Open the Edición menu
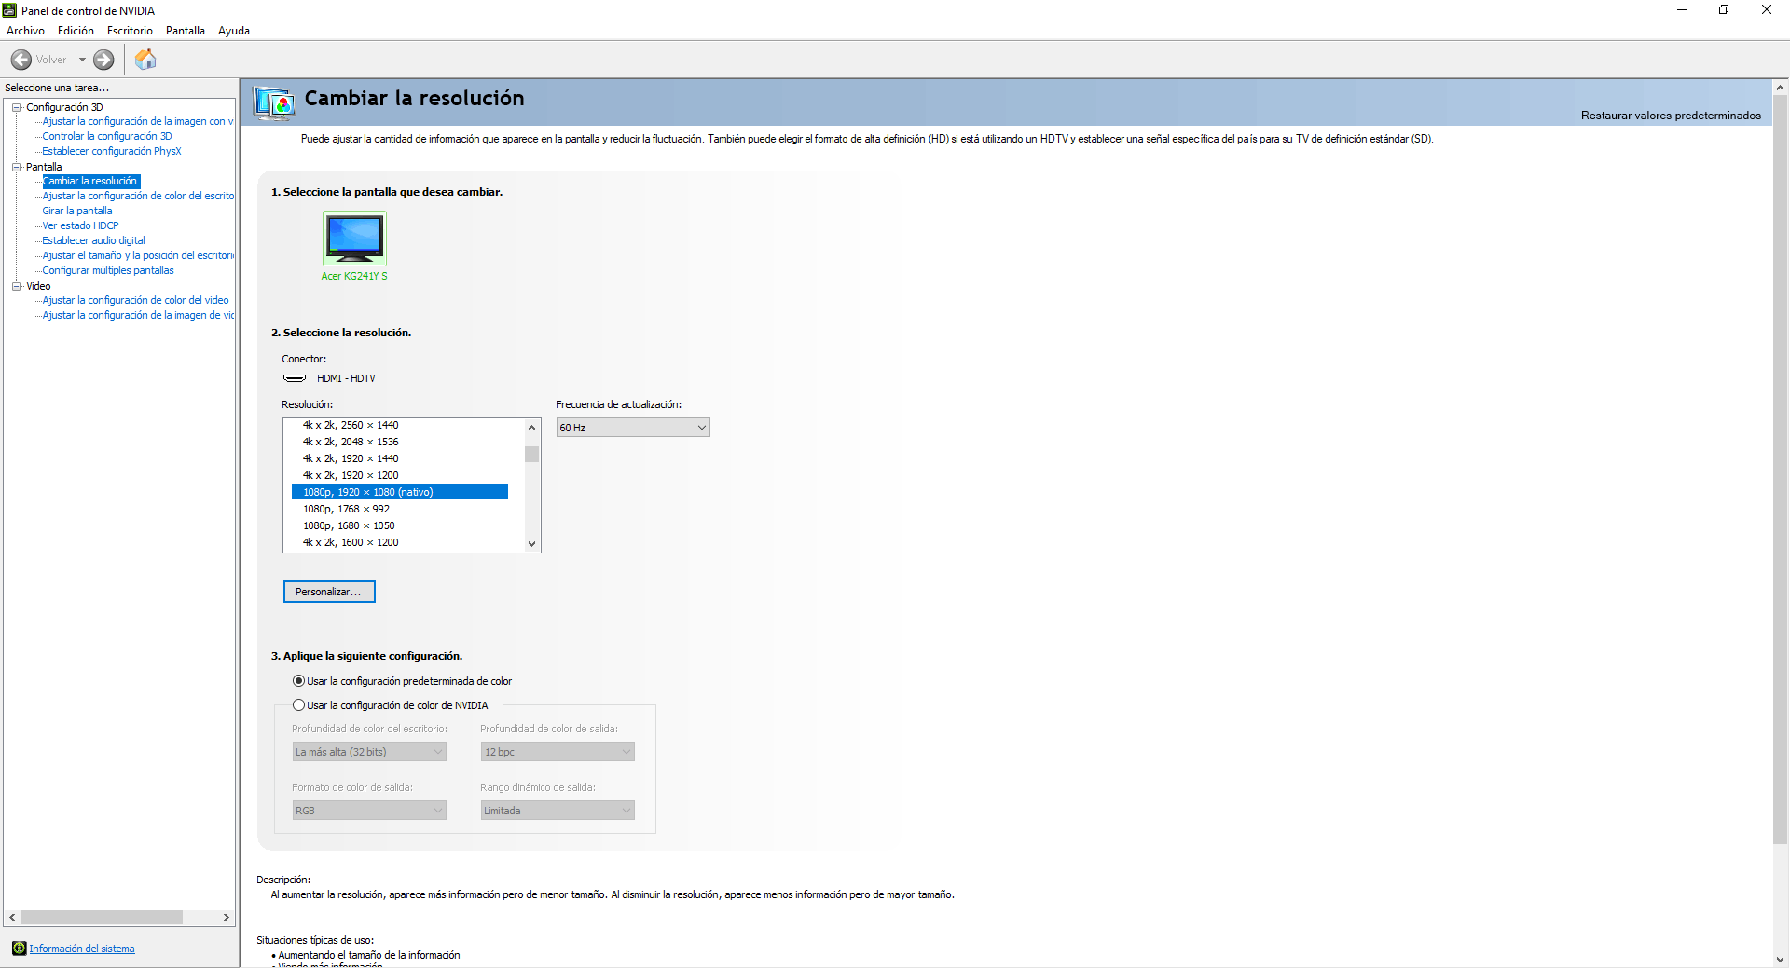Screen dimensions: 1790x969 point(76,31)
